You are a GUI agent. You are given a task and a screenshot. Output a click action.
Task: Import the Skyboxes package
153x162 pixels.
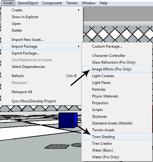coord(117,117)
